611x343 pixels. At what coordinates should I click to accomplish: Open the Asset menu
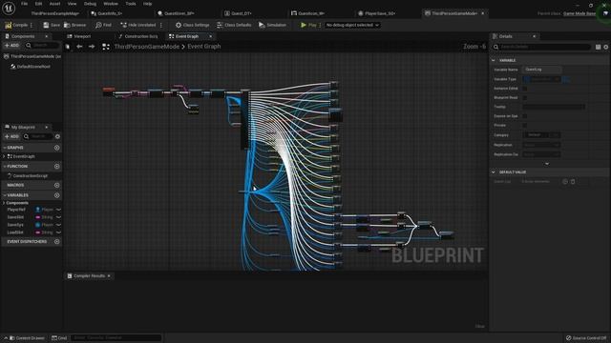click(x=54, y=4)
